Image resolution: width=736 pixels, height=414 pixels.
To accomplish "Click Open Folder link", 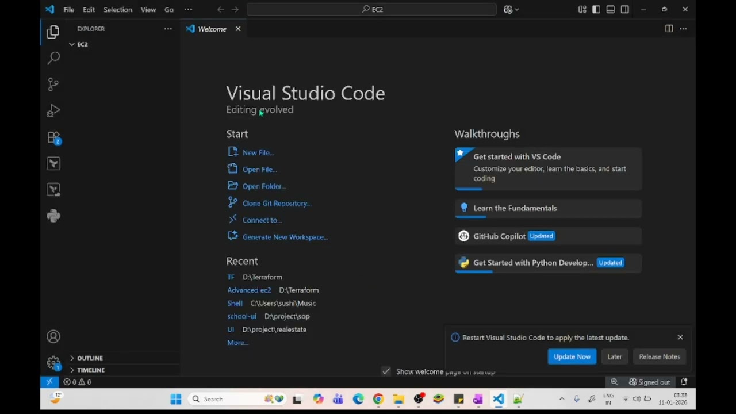I will (x=264, y=186).
